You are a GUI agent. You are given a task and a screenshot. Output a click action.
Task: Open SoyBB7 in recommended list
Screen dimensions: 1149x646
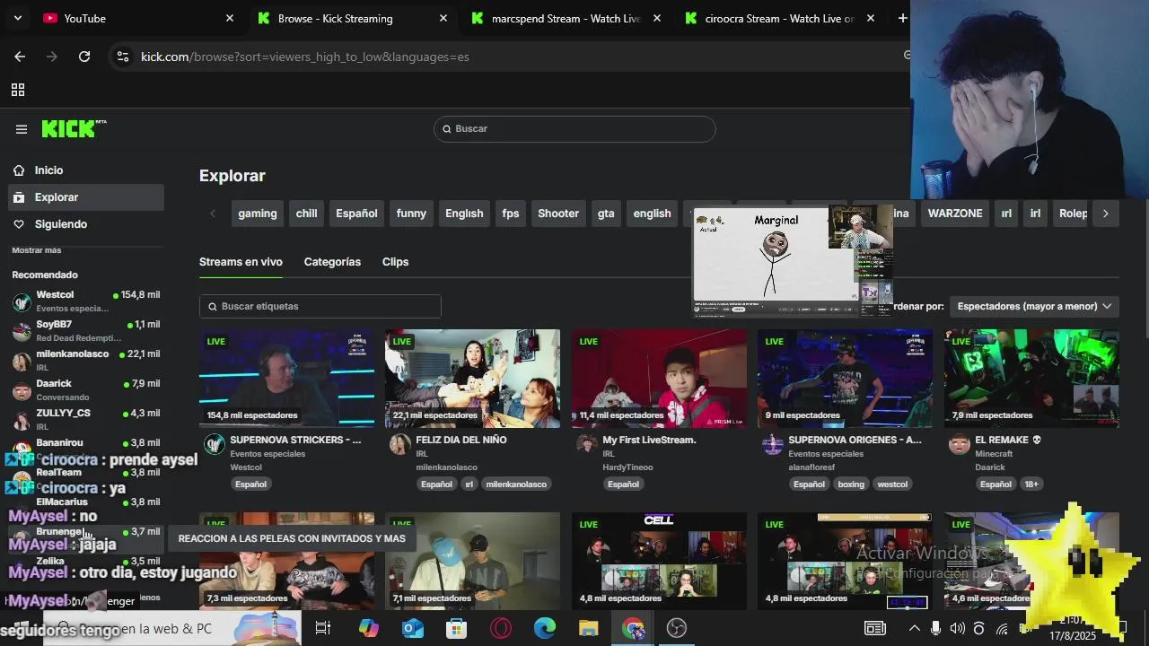pos(86,331)
